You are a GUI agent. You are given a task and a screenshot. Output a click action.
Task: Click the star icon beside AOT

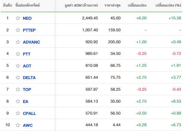click(x=18, y=66)
